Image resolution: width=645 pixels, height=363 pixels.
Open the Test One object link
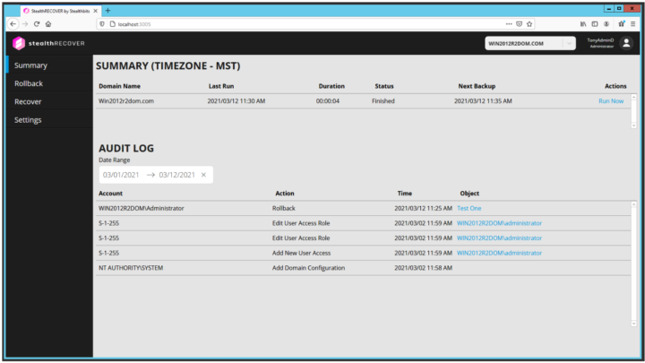pyautogui.click(x=469, y=208)
